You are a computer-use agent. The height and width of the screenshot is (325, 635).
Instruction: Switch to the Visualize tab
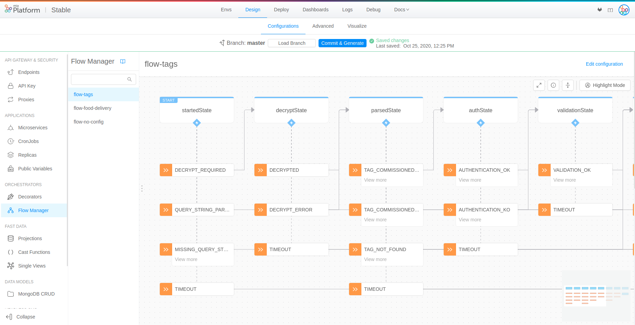click(x=357, y=26)
